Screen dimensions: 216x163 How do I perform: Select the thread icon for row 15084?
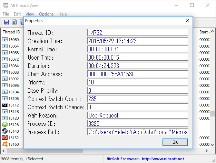[x=5, y=66]
